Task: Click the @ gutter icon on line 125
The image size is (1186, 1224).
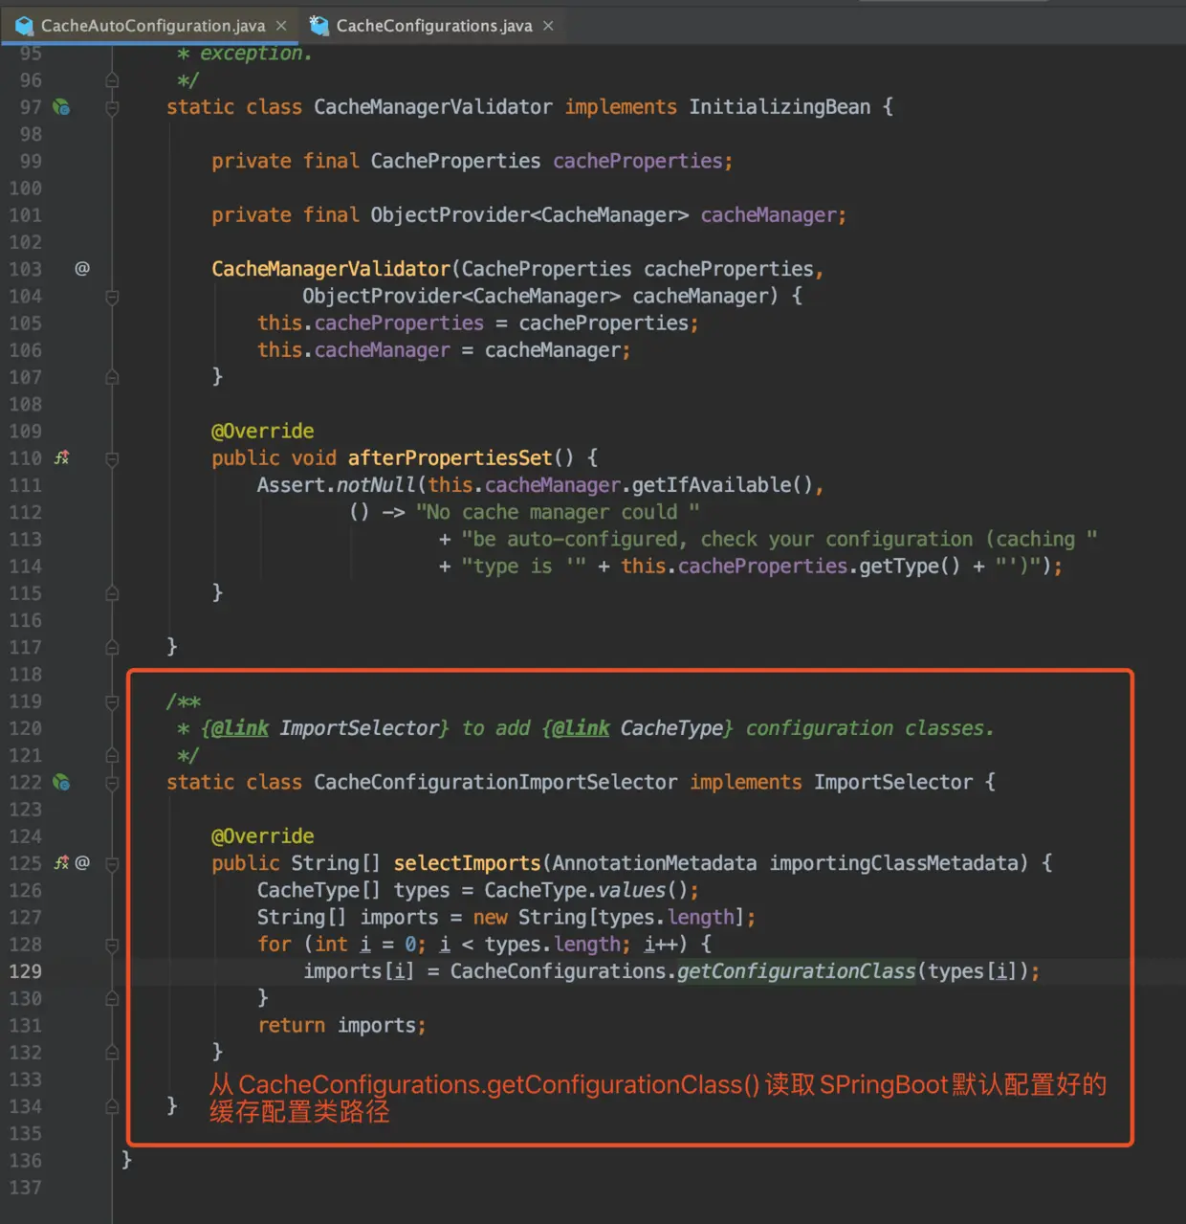Action: 82,863
